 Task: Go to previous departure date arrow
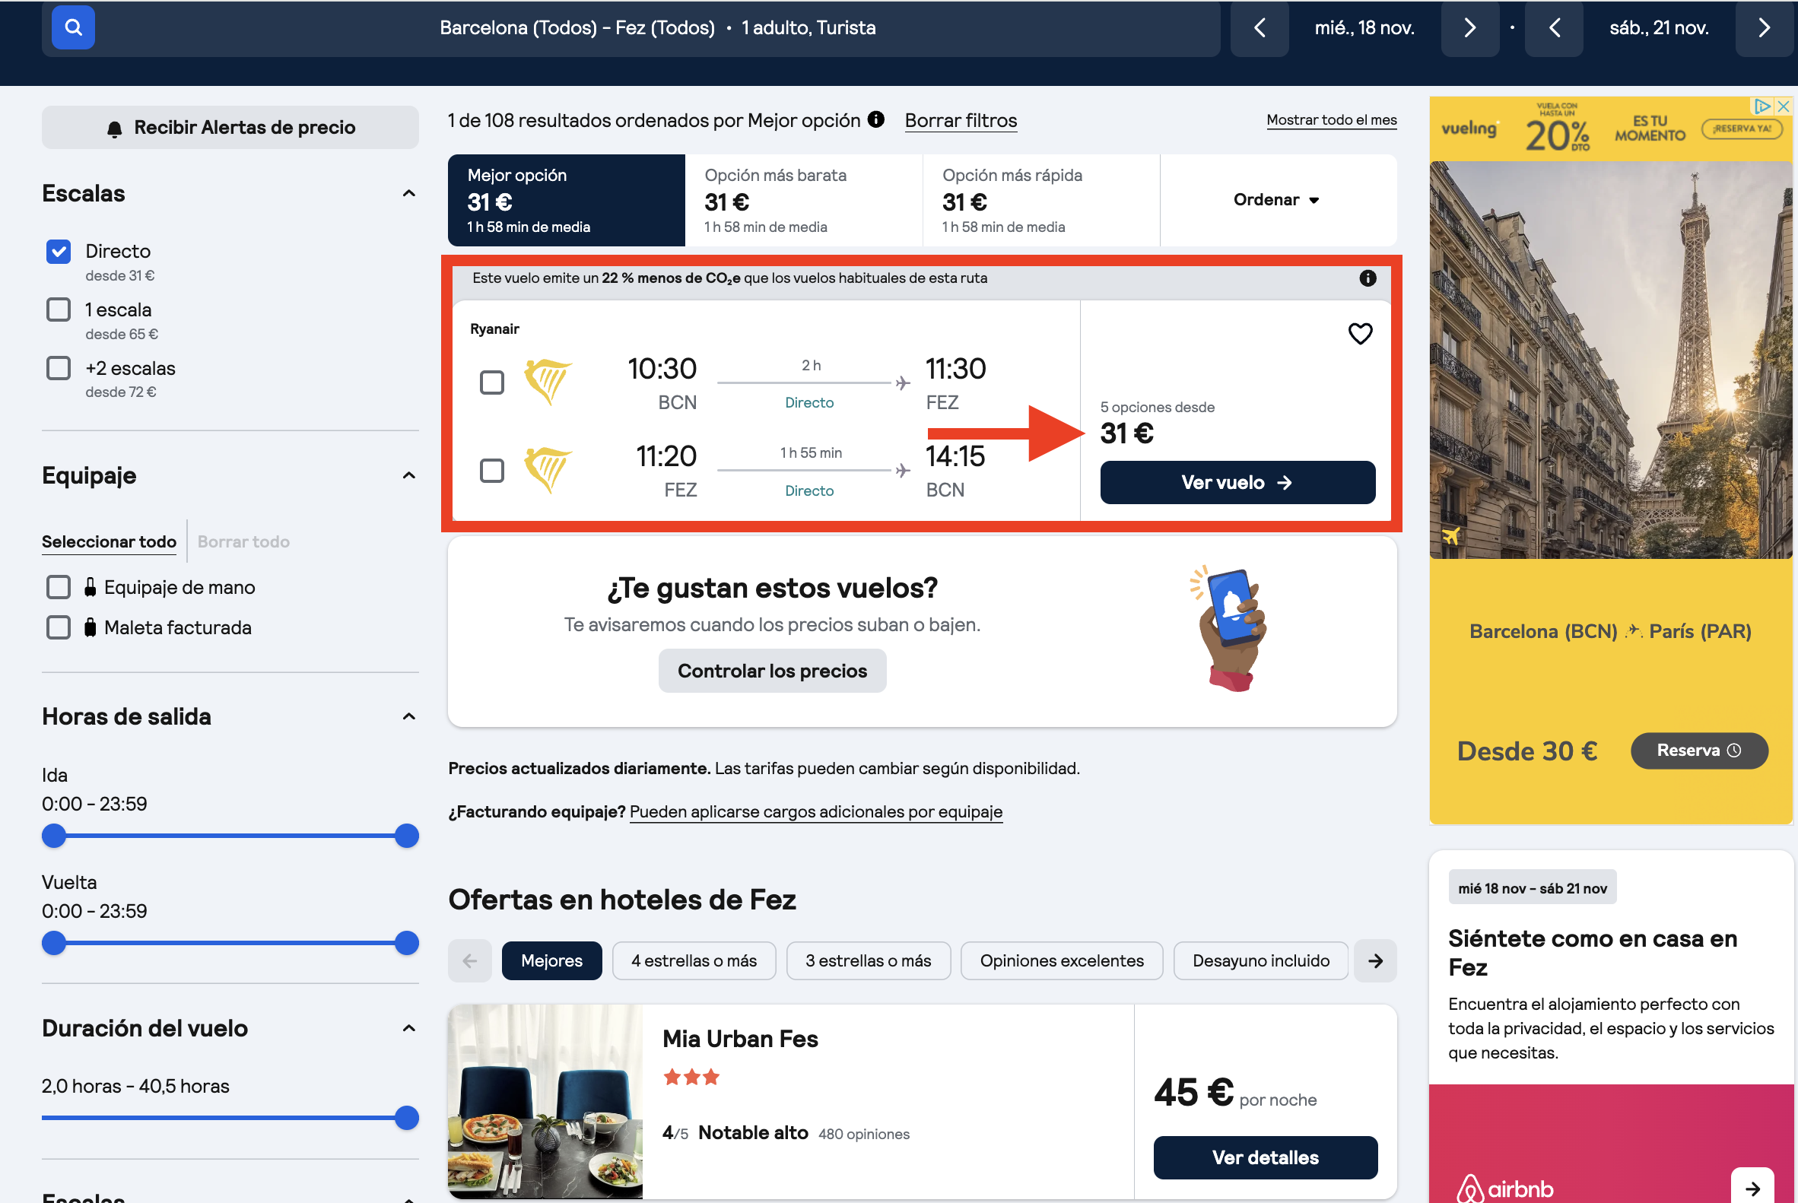tap(1259, 28)
